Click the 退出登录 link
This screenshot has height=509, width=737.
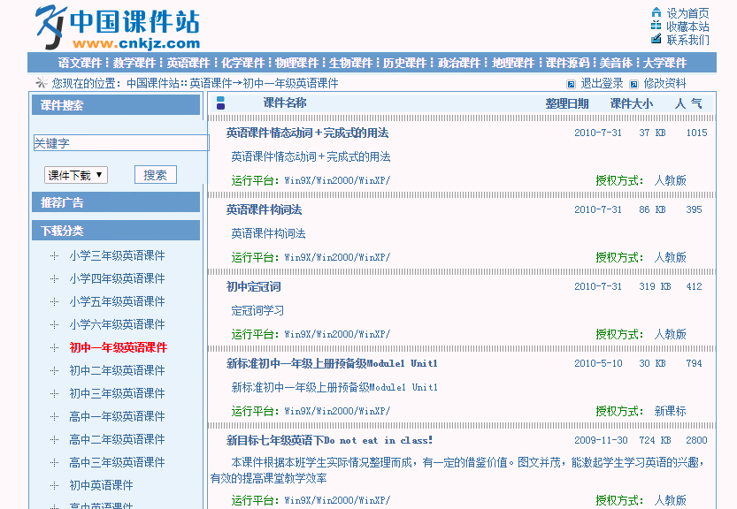602,84
